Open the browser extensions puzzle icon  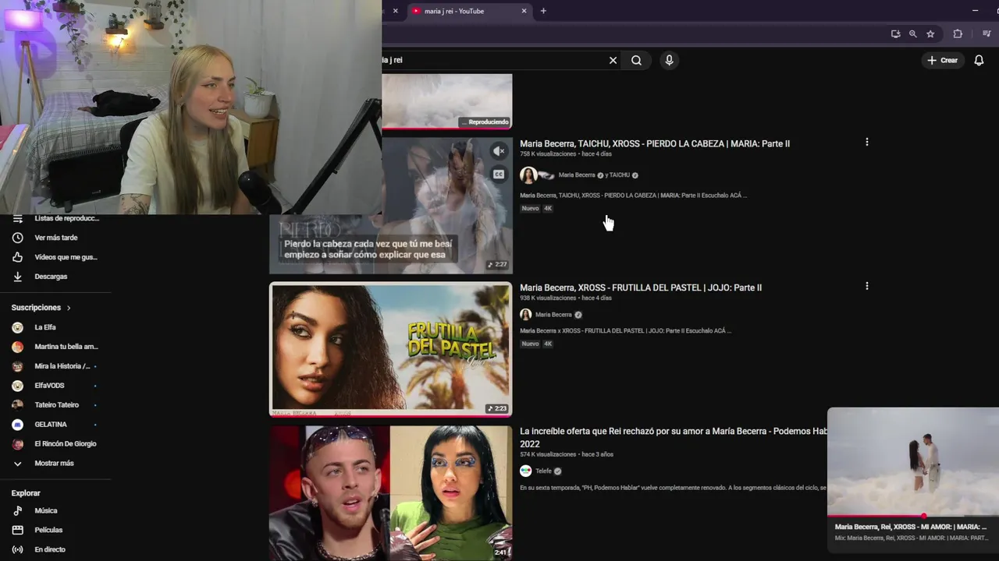(x=958, y=34)
